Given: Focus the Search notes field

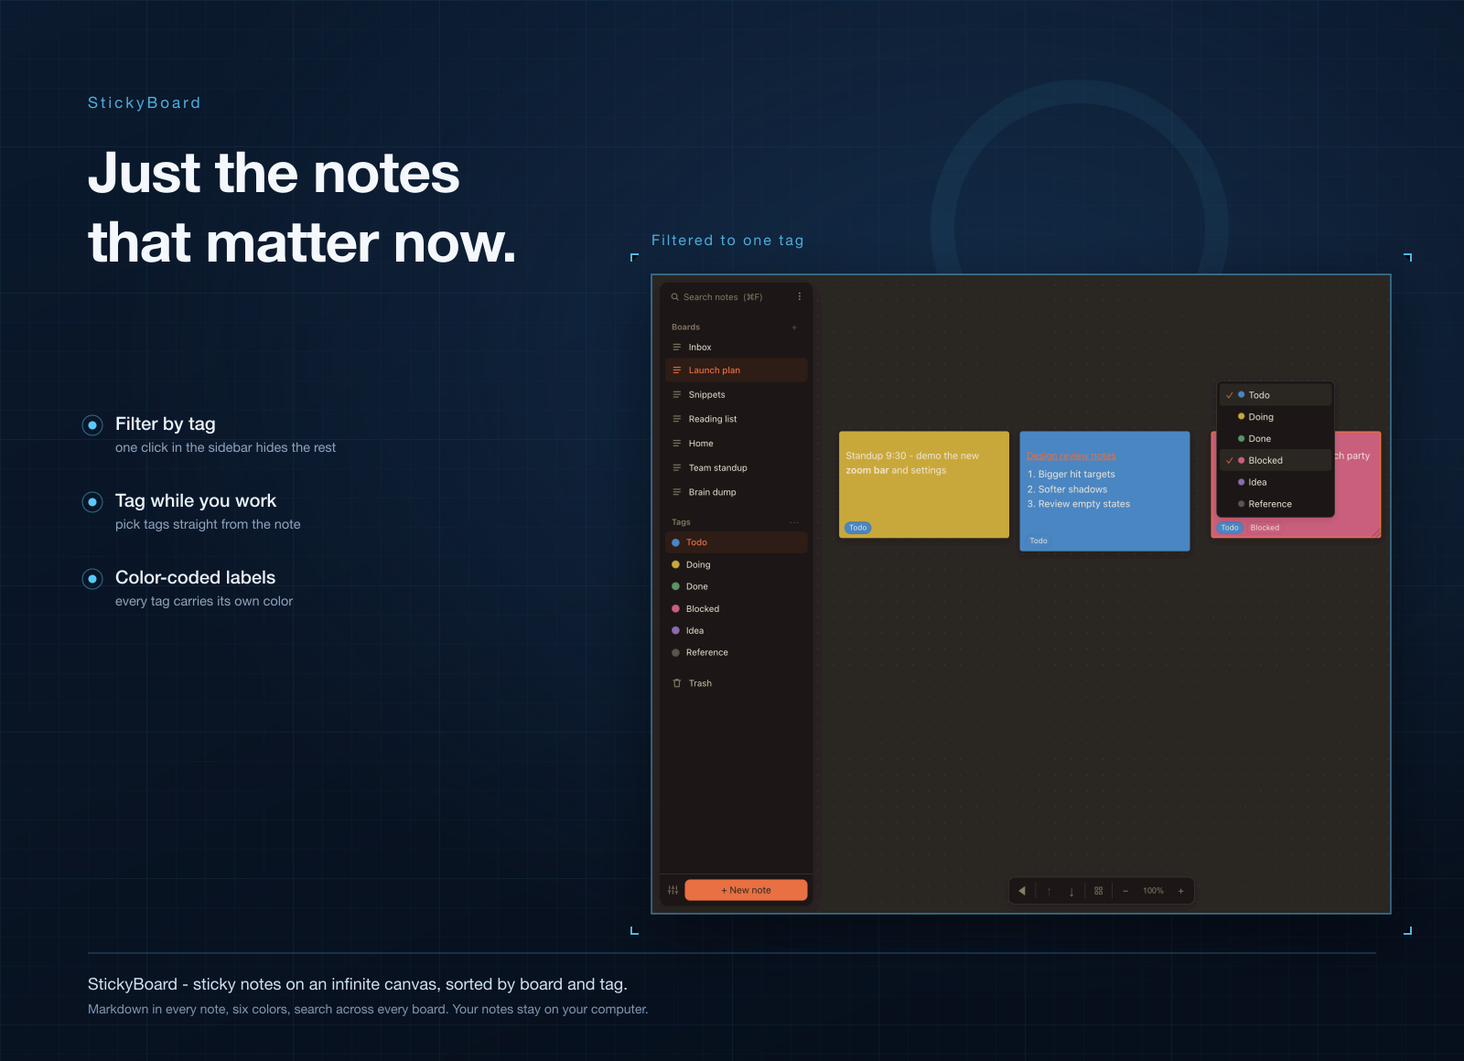Looking at the screenshot, I should pos(727,297).
